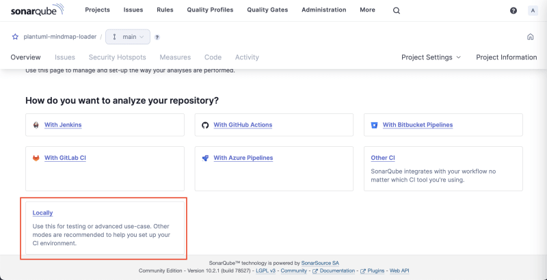Screen dimensions: 547x280
Task: Choose With Azure Pipelines
Action: tap(243, 158)
